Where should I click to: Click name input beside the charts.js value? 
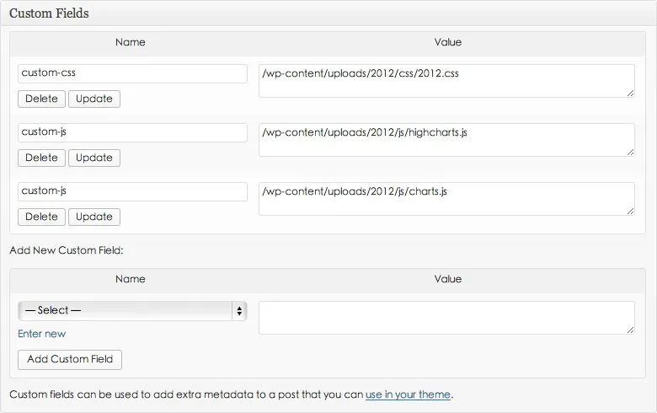132,191
